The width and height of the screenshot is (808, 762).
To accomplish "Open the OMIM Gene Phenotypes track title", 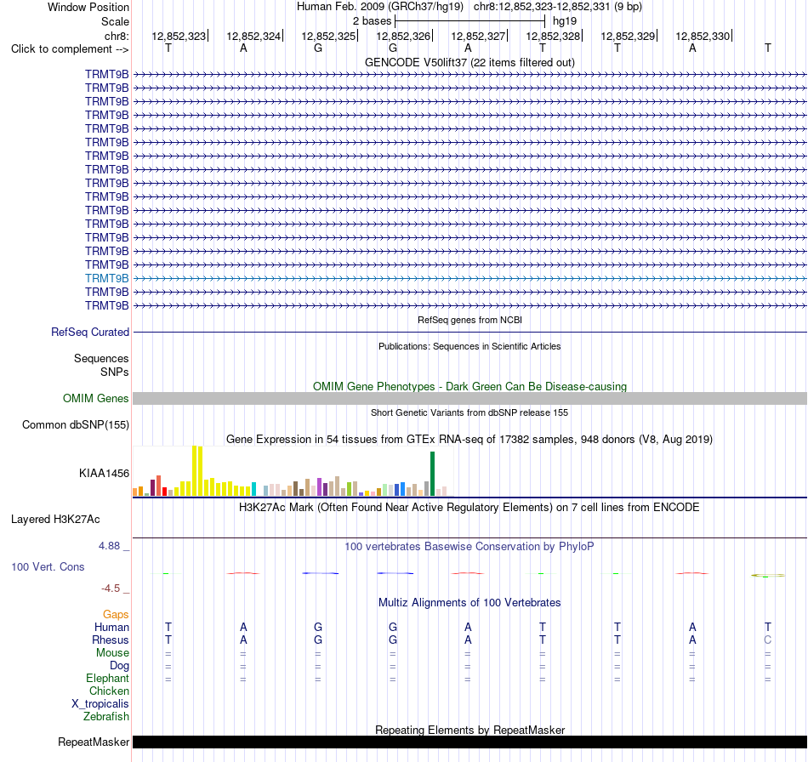I will click(x=469, y=386).
